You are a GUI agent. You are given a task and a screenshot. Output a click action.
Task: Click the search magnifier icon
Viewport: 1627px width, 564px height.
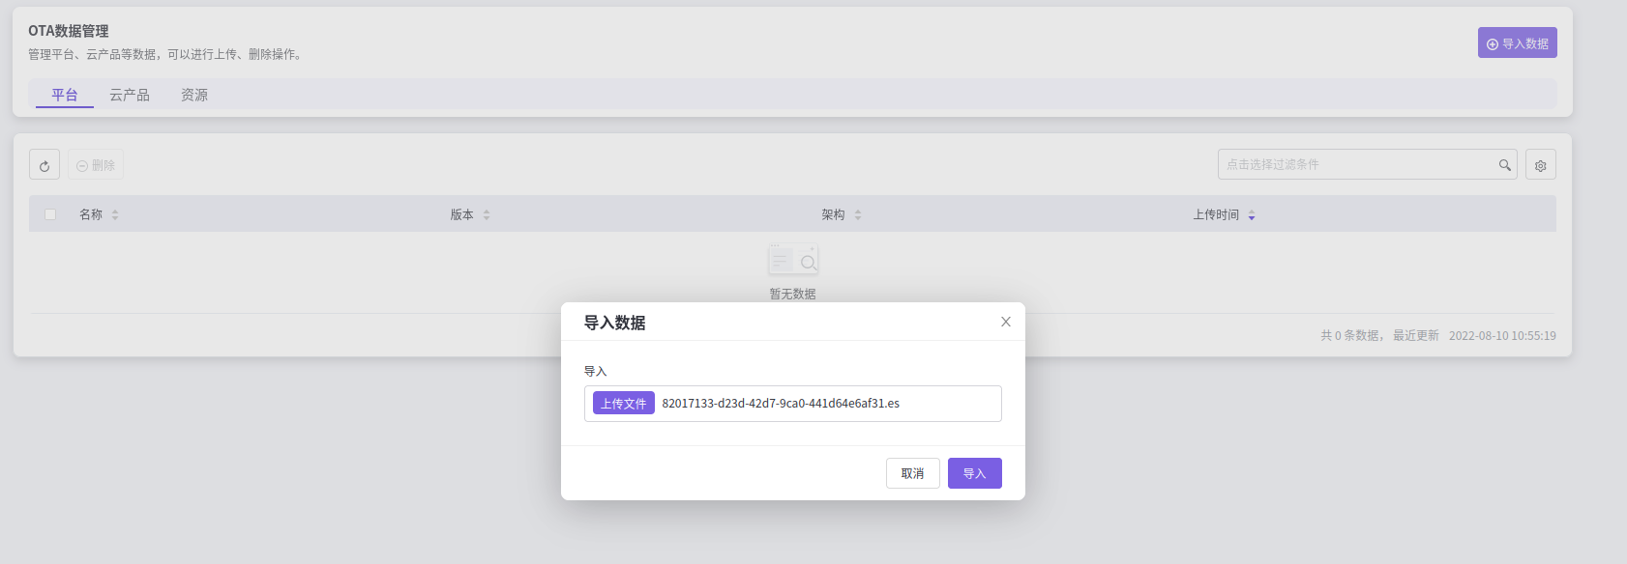(x=1504, y=165)
